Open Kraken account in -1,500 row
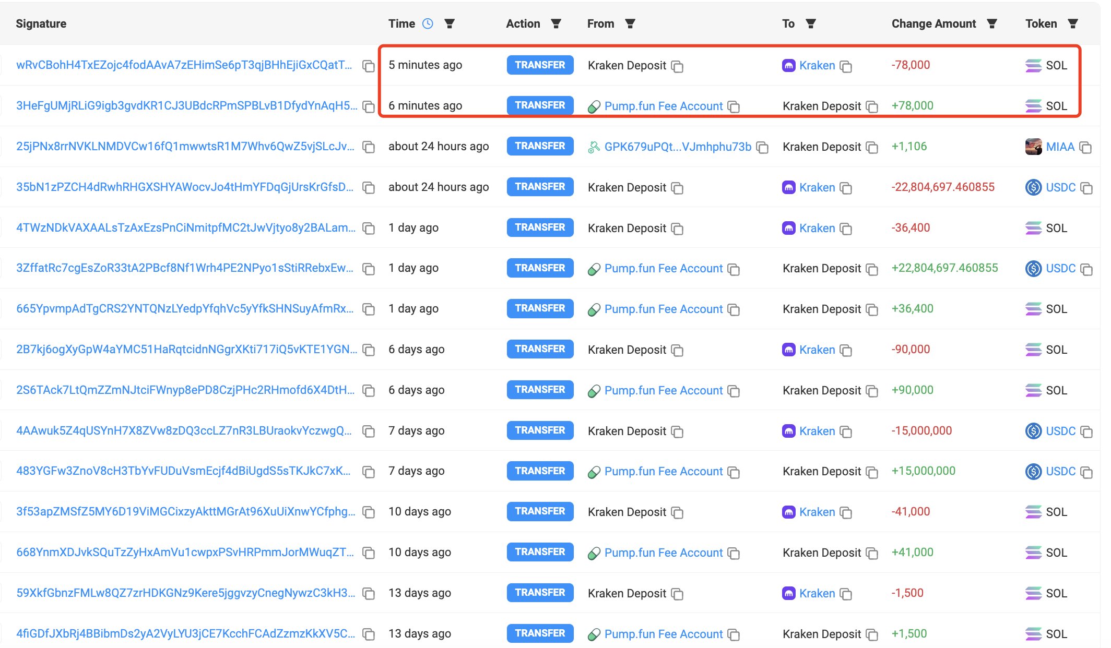Screen dimensions: 1111x648 pos(817,593)
